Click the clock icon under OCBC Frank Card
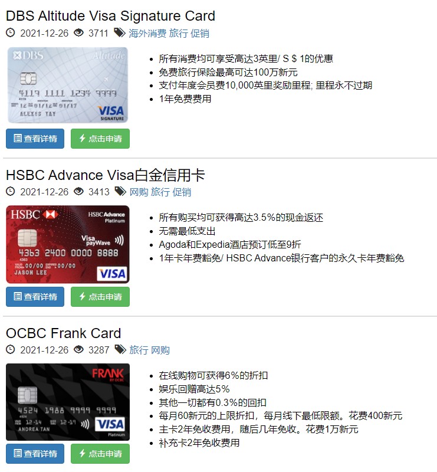Viewport: 437px width, 472px height. (11, 349)
